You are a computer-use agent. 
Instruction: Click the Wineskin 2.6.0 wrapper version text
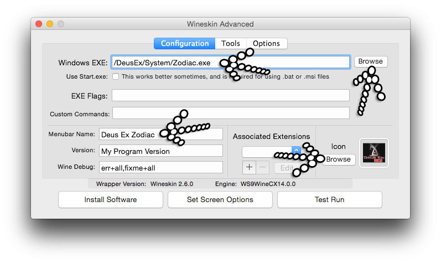pos(172,184)
